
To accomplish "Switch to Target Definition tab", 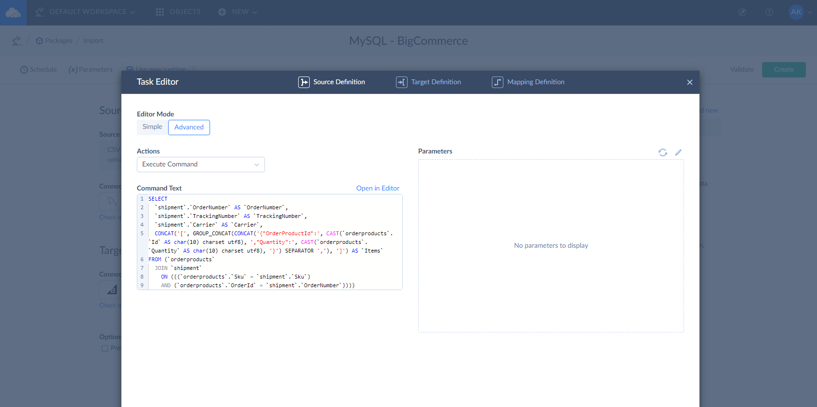I will pyautogui.click(x=429, y=82).
